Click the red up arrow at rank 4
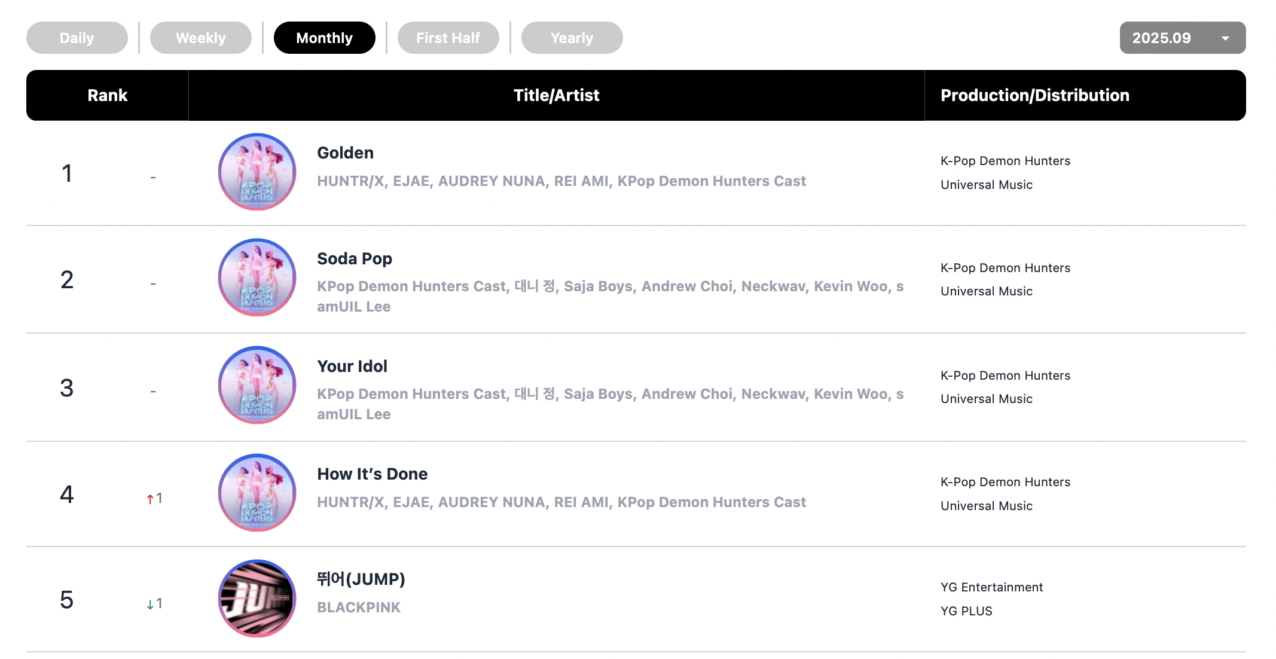1276x659 pixels. (x=150, y=499)
